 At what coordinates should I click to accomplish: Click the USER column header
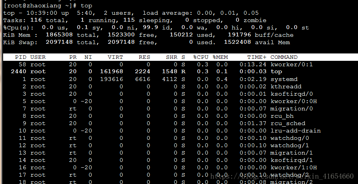click(38, 57)
